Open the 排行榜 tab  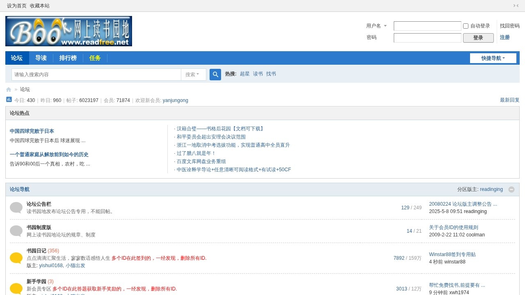68,58
